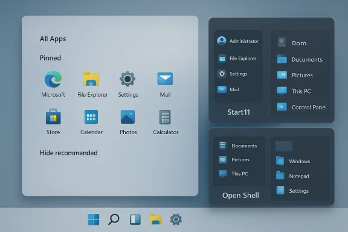Open Task View from the taskbar
This screenshot has height=232, width=348.
coord(135,219)
